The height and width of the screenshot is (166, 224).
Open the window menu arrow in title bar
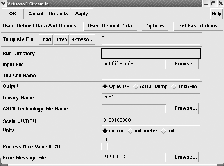[3, 3]
